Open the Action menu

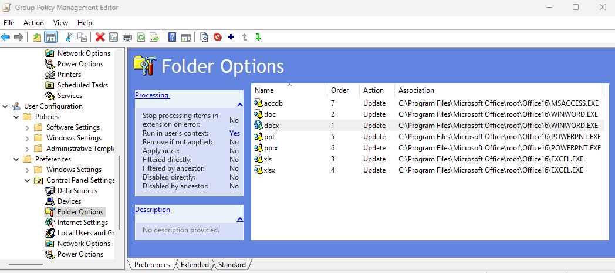click(33, 23)
